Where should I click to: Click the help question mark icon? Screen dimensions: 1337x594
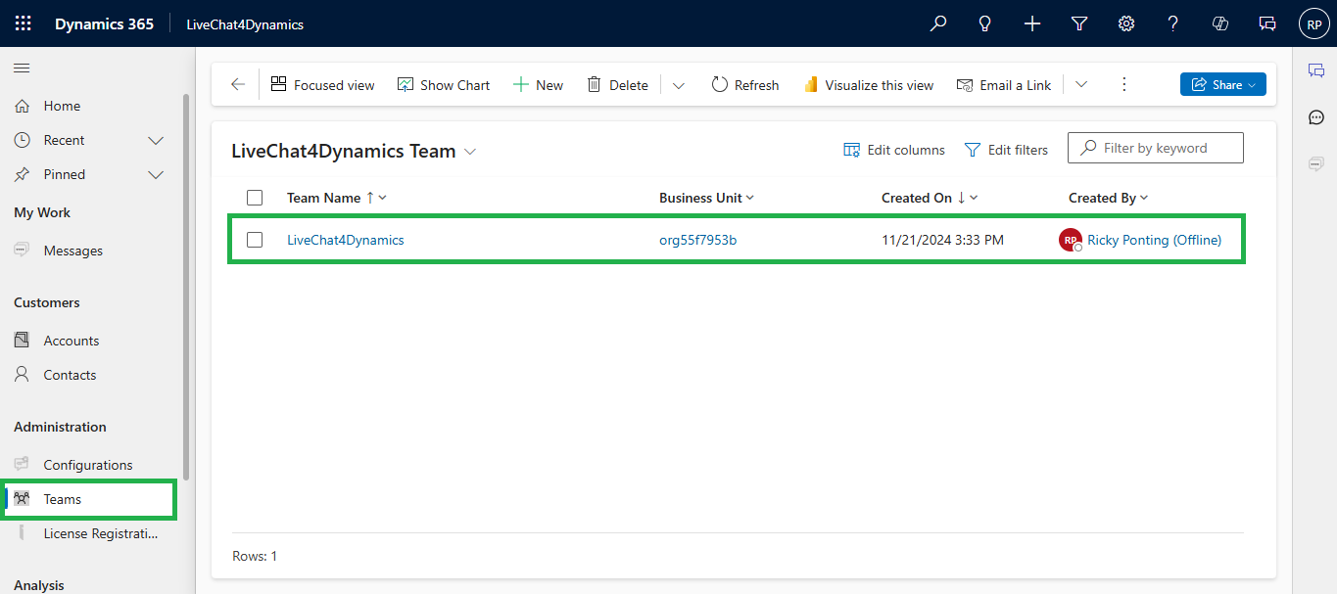[x=1173, y=23]
